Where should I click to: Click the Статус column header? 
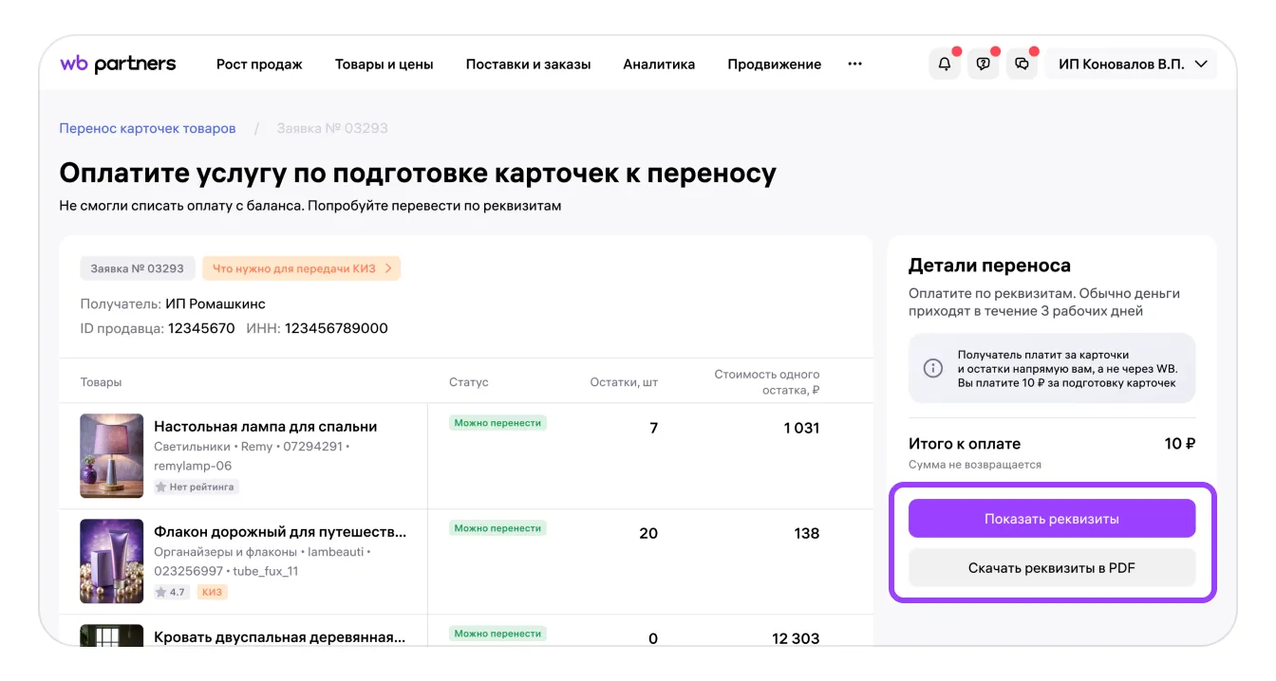pos(469,382)
